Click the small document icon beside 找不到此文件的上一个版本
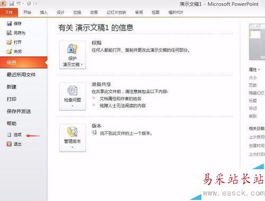The height and width of the screenshot is (201, 265). pyautogui.click(x=94, y=133)
